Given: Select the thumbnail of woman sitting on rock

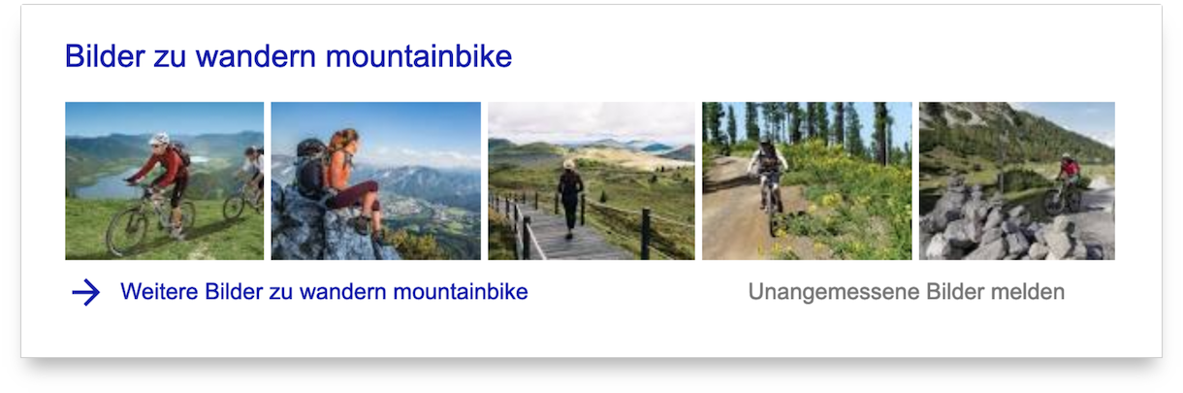Looking at the screenshot, I should click(375, 181).
